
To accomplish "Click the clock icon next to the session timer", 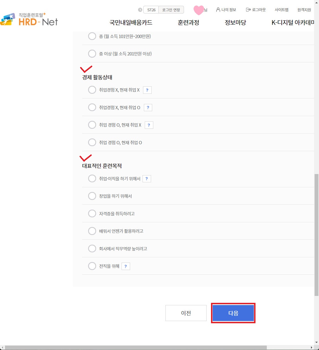I will (x=140, y=10).
